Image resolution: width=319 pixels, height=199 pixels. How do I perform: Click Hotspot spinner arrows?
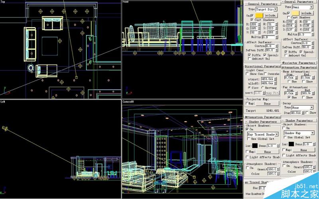point(275,79)
